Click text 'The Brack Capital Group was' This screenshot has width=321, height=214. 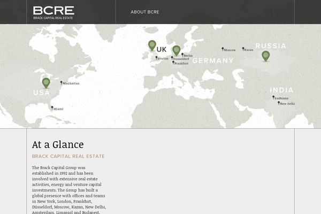pyautogui.click(x=58, y=167)
